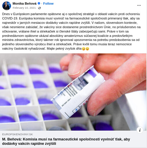Follow Monika Beňová
This screenshot has width=147, height=148.
tap(48, 3)
